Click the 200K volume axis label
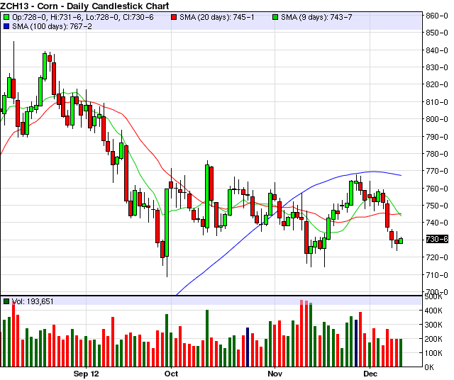454x380 pixels. [x=433, y=339]
